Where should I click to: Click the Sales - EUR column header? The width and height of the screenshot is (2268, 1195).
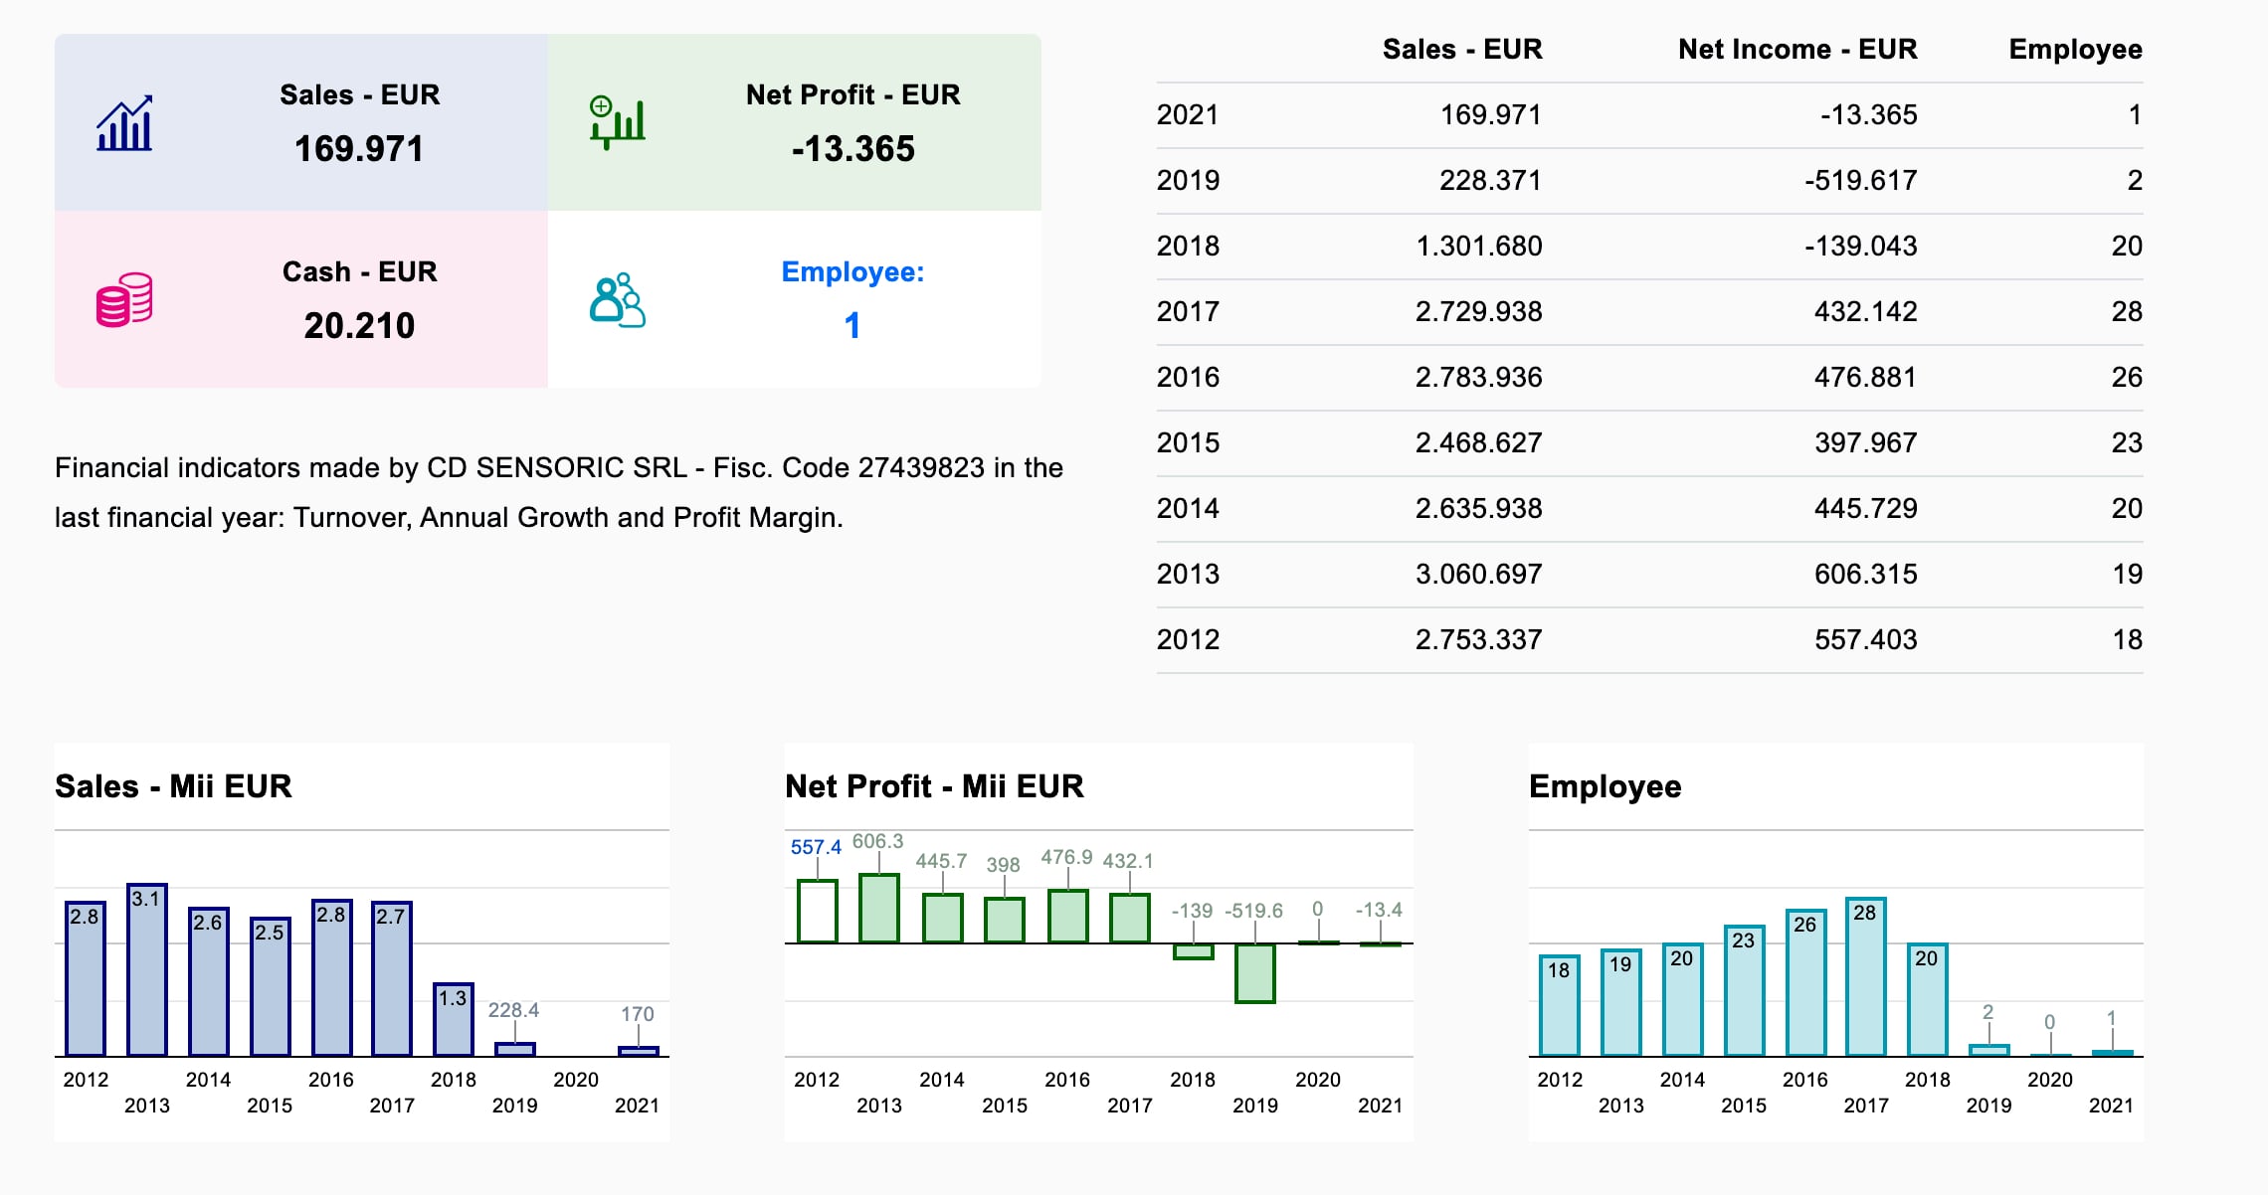click(x=1462, y=49)
